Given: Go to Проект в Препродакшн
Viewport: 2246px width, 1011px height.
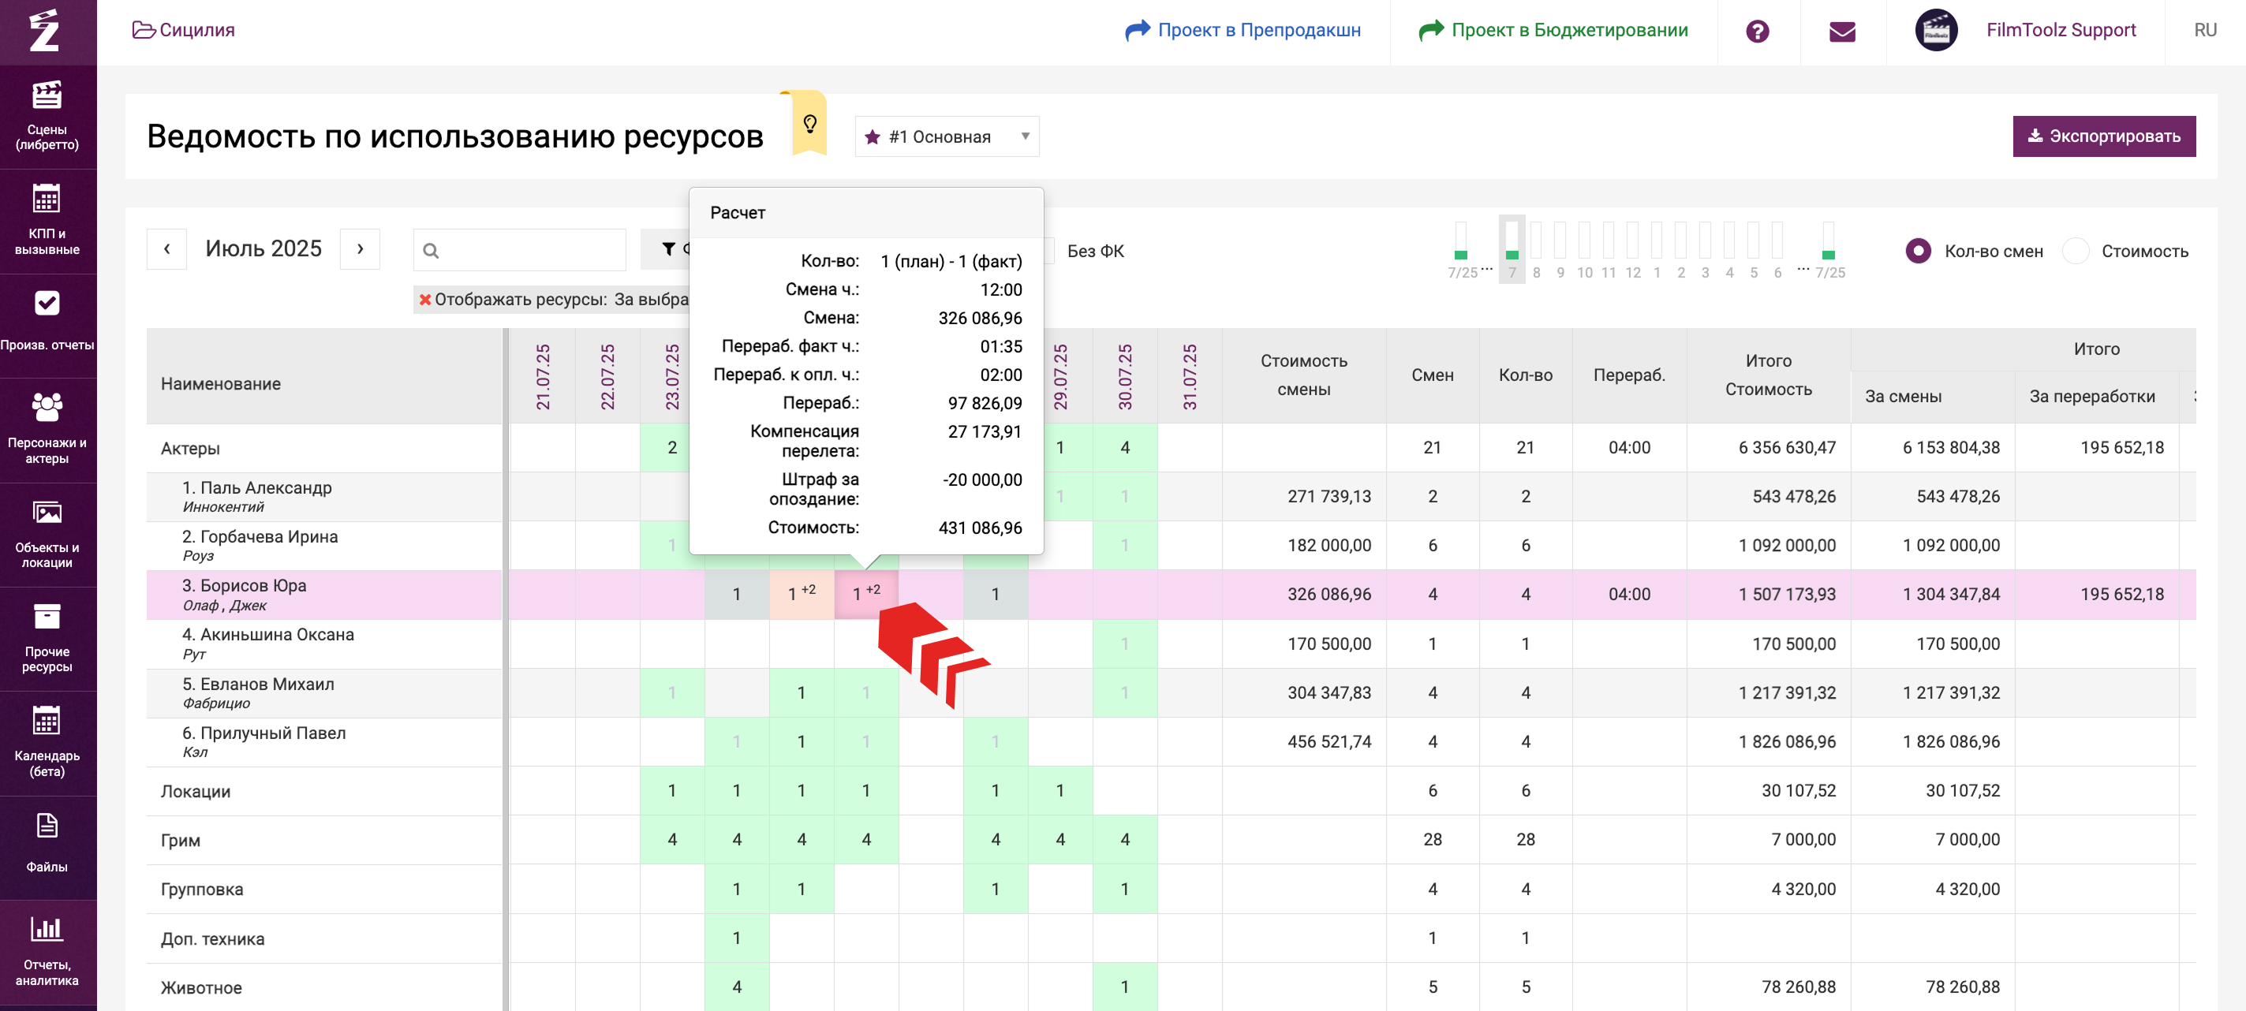Looking at the screenshot, I should click(x=1243, y=30).
